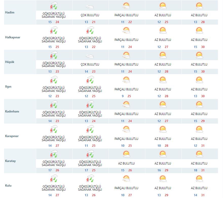Click Karatay's sun icon above 15 / 26 temperatures
223x198 pixels.
[126, 154]
